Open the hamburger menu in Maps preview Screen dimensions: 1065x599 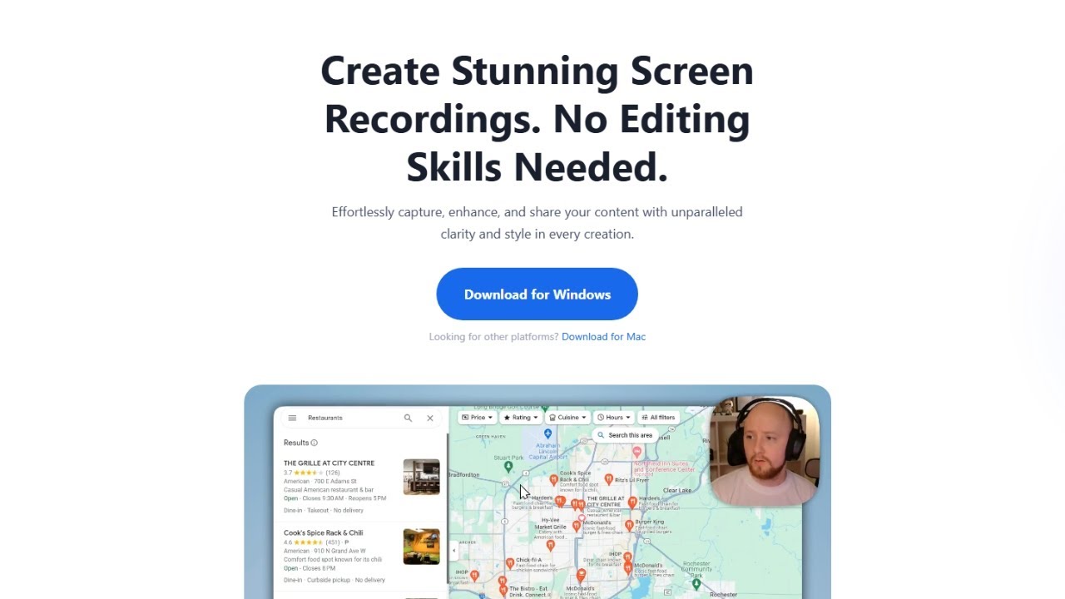coord(292,418)
